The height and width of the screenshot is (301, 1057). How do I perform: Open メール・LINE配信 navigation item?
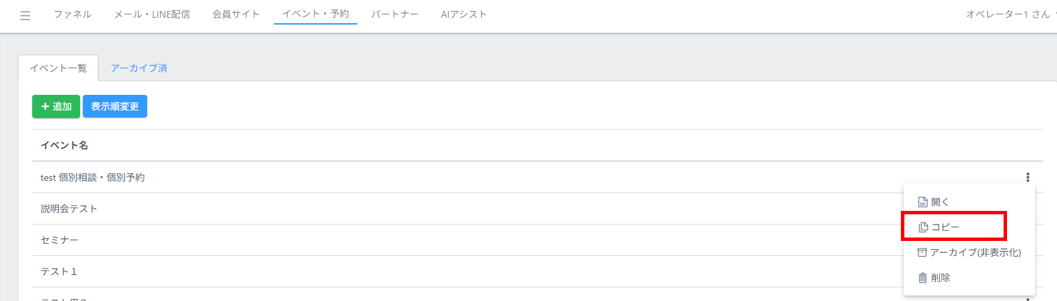pyautogui.click(x=152, y=14)
